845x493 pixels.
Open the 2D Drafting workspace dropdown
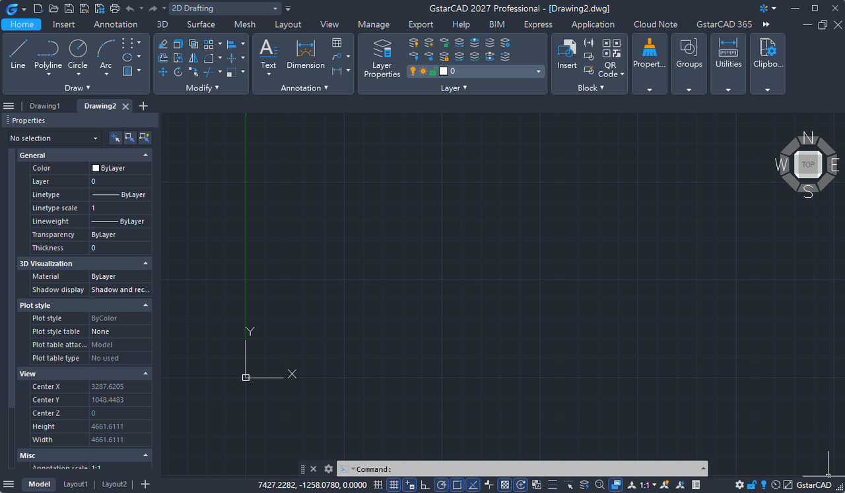(x=225, y=9)
